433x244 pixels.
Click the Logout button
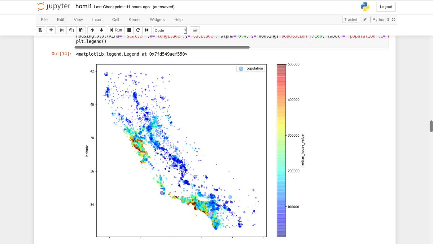pos(386,7)
